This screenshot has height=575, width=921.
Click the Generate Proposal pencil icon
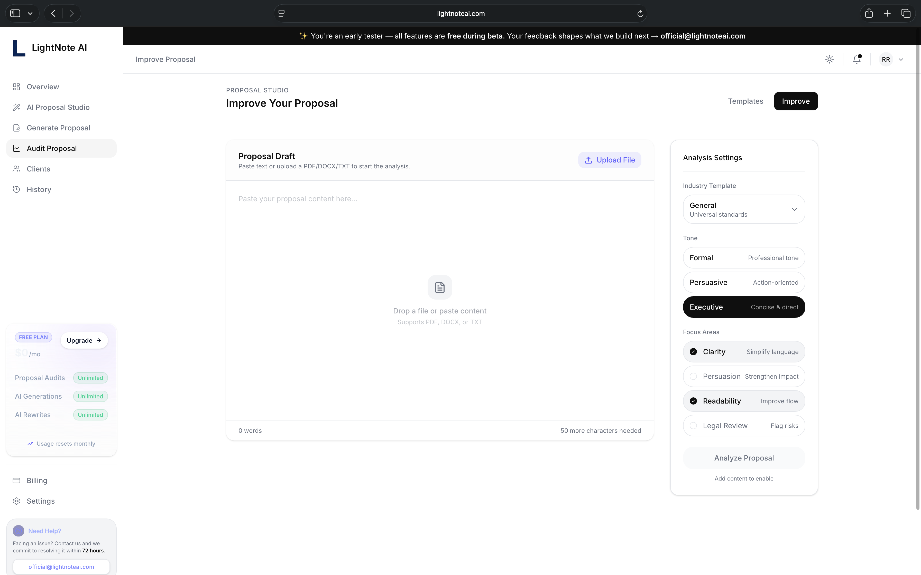coord(16,128)
